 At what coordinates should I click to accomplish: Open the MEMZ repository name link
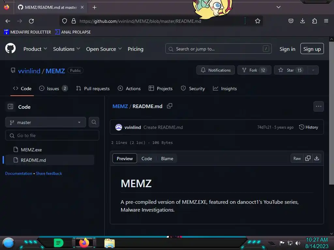(55, 71)
